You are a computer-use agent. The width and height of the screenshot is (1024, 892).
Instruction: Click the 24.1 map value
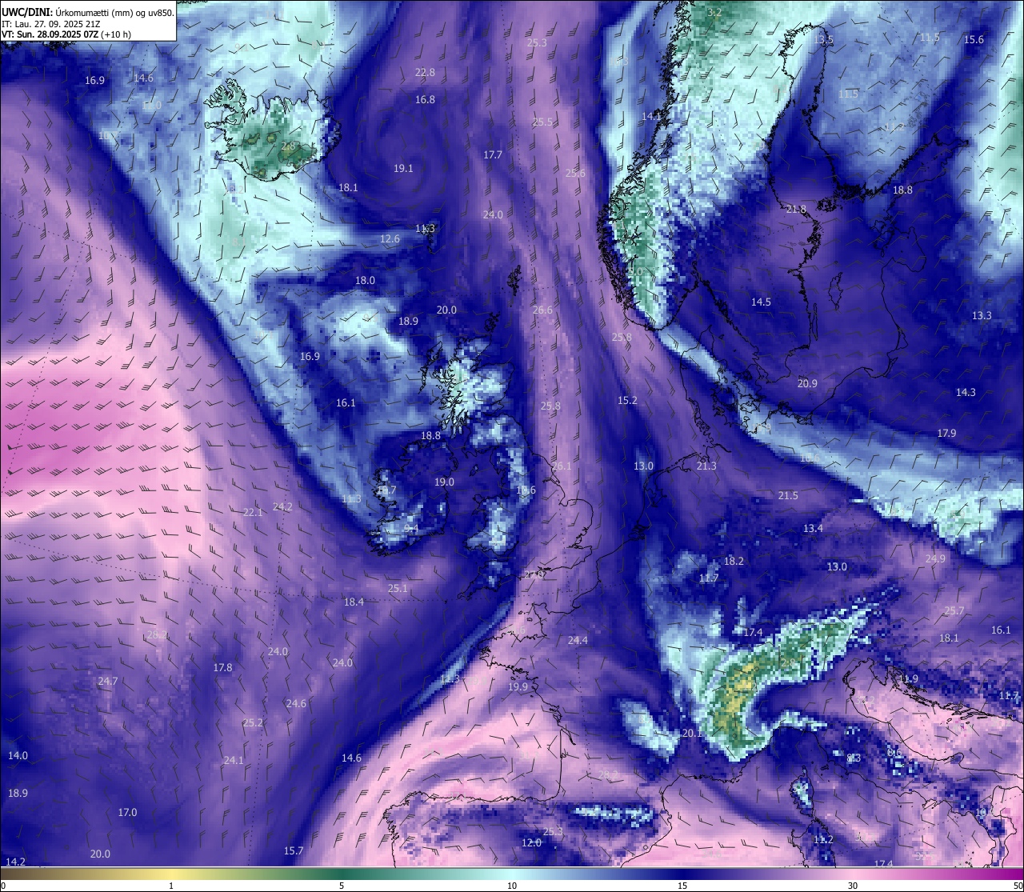pyautogui.click(x=234, y=760)
